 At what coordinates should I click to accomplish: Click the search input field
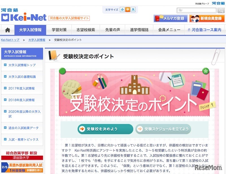(197, 10)
